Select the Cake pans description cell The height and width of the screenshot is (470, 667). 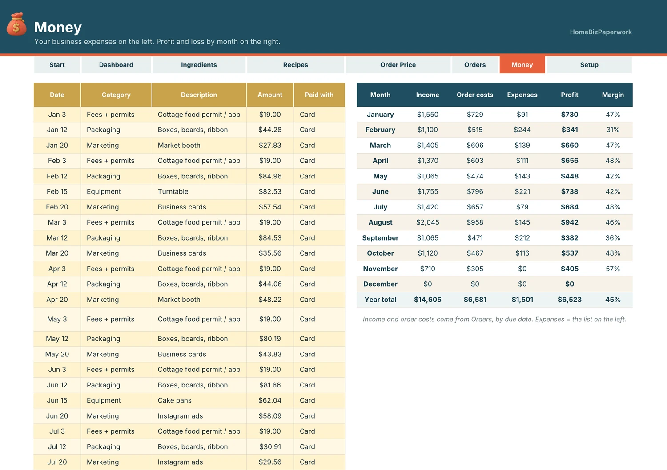click(199, 400)
